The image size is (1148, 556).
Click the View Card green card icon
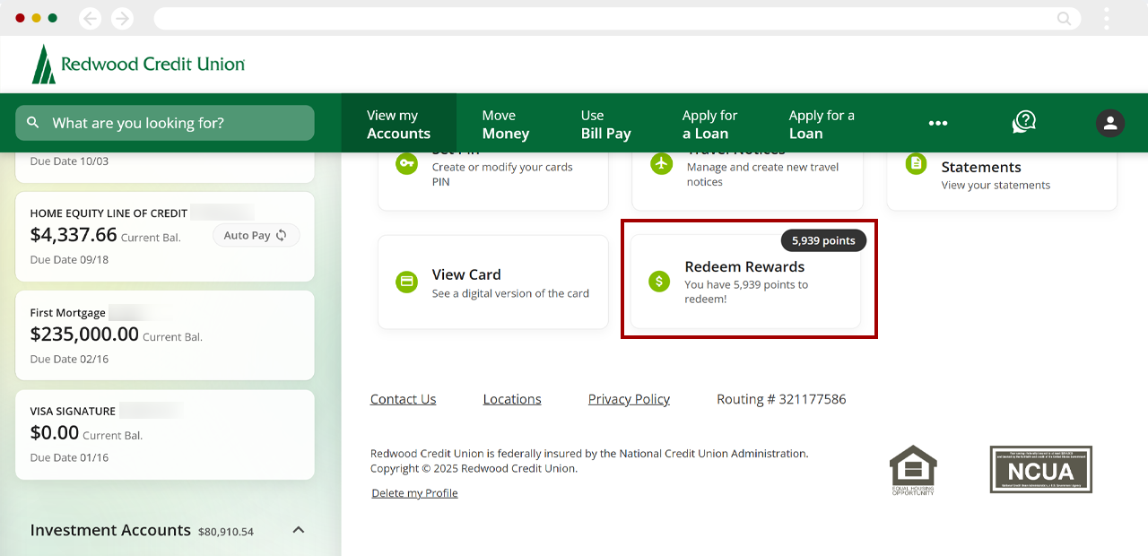pos(407,282)
